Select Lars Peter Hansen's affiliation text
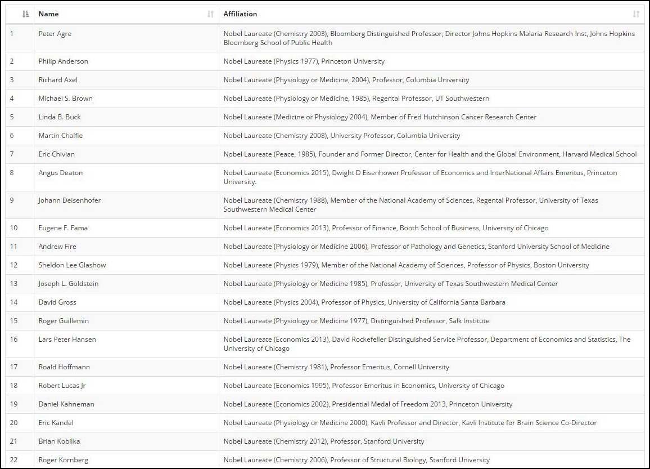Image resolution: width=650 pixels, height=469 pixels. (x=426, y=343)
